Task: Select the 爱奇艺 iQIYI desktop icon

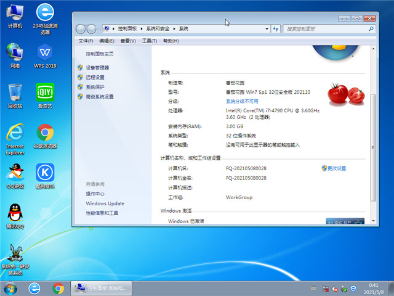Action: (x=45, y=96)
